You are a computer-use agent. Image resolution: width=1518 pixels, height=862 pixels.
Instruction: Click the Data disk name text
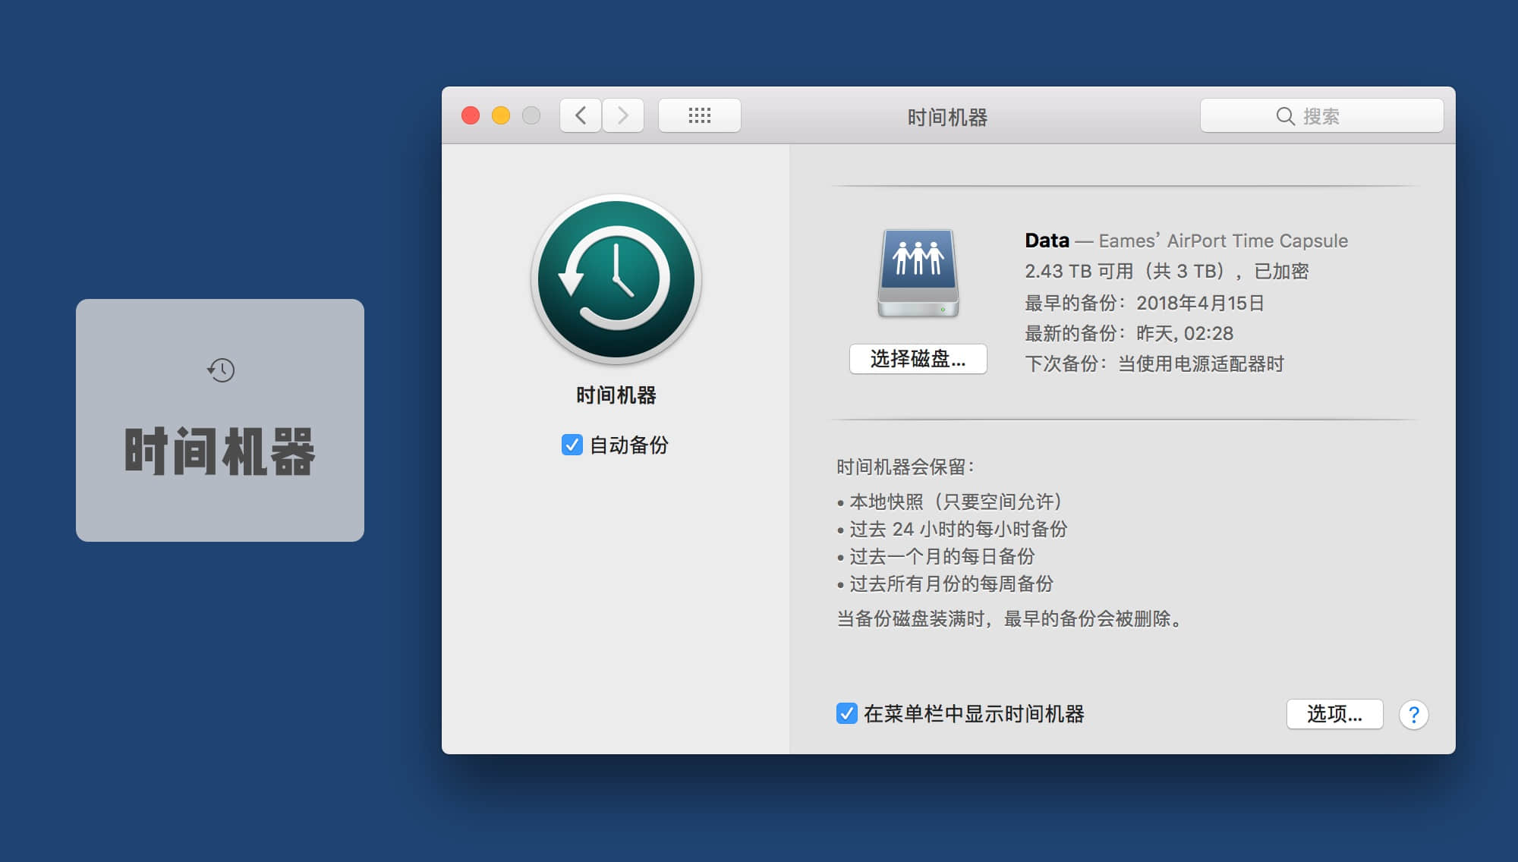click(x=1047, y=241)
